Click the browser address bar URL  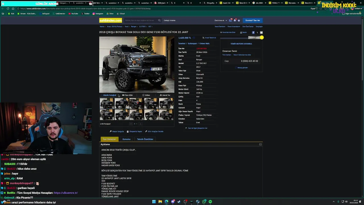pyautogui.click(x=85, y=9)
